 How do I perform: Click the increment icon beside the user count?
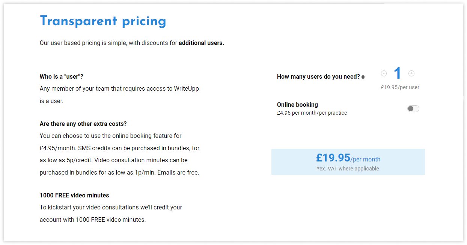(411, 73)
